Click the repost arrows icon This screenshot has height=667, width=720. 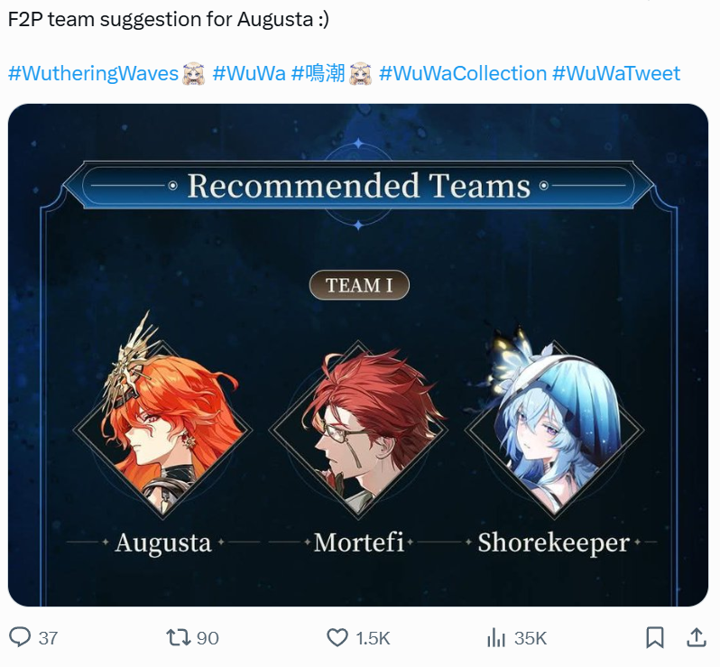point(178,637)
